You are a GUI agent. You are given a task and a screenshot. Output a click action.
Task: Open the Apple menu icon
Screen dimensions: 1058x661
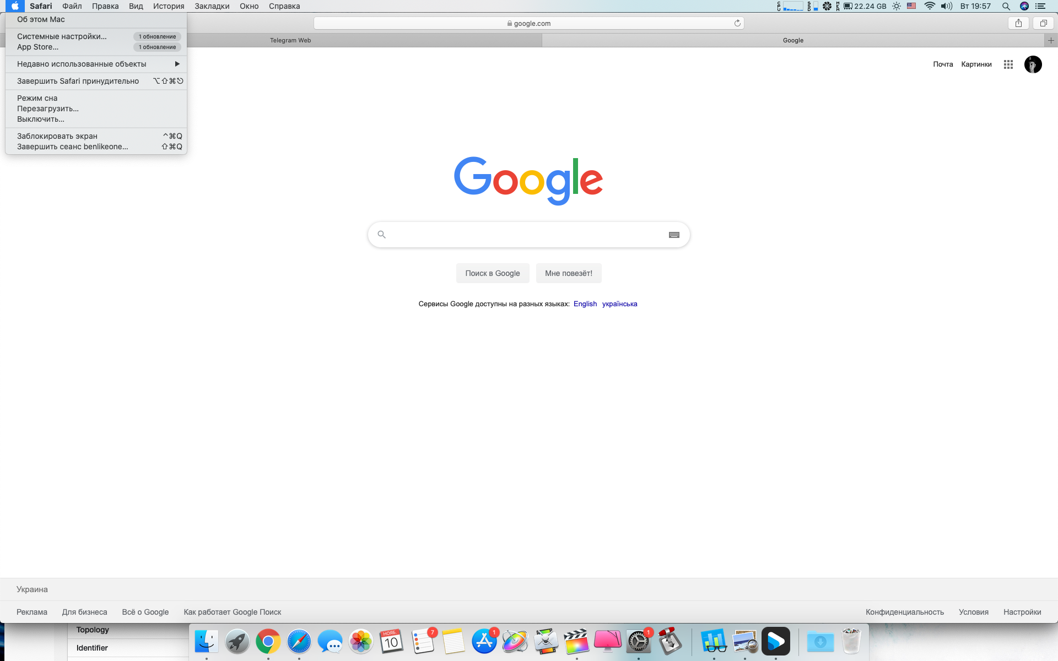coord(15,6)
